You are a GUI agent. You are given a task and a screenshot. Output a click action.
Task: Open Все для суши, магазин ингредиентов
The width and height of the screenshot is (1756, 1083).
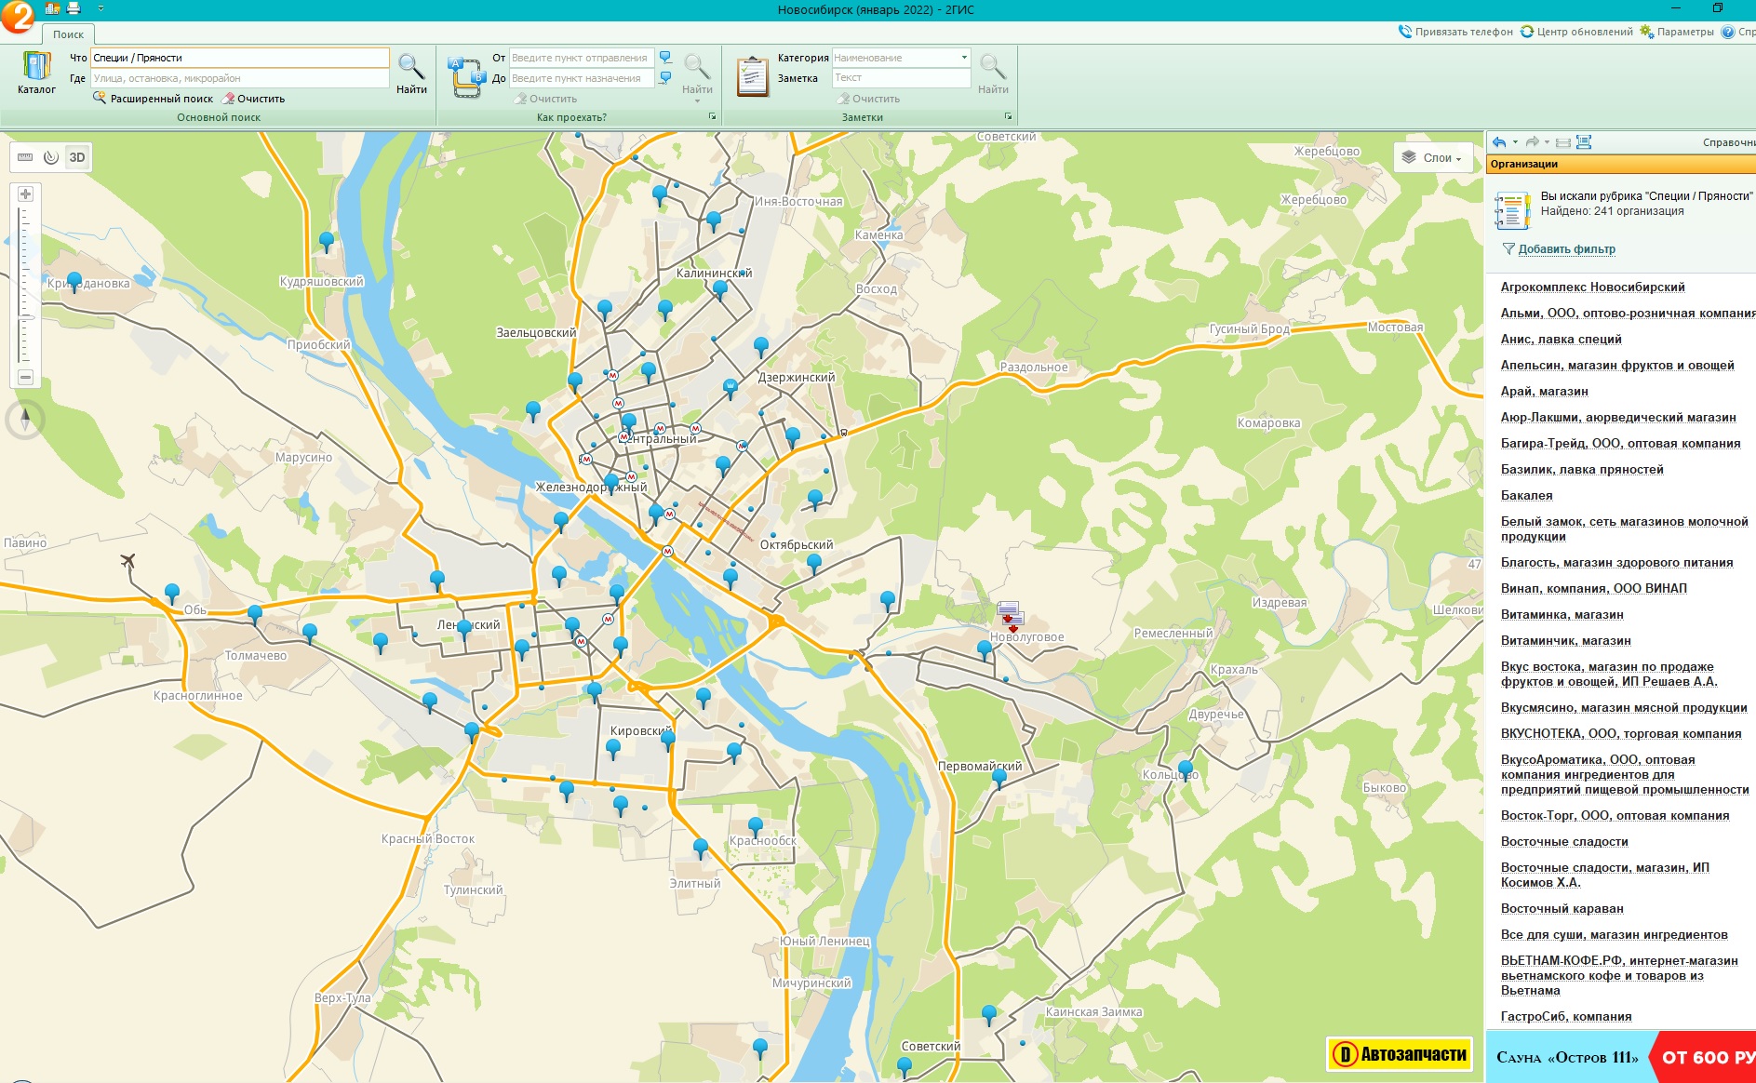[1614, 935]
